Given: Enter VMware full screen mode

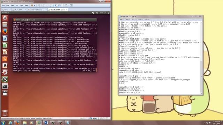Looking at the screenshot, I should [x=63, y=6].
